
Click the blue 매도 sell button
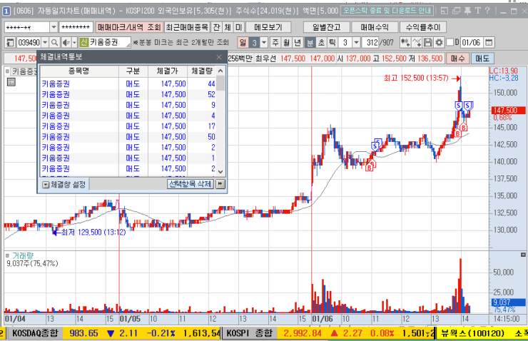(482, 58)
